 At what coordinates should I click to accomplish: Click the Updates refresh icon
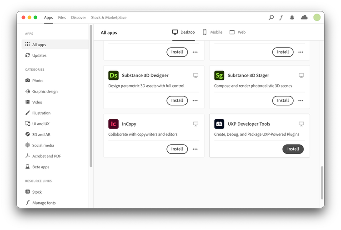pos(27,55)
